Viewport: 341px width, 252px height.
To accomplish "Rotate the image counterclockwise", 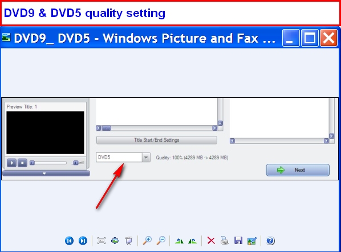I will point(193,241).
